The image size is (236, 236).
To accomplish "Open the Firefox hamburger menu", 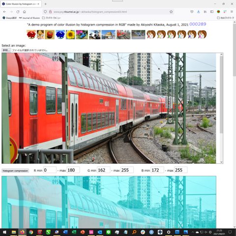I will [232, 12].
